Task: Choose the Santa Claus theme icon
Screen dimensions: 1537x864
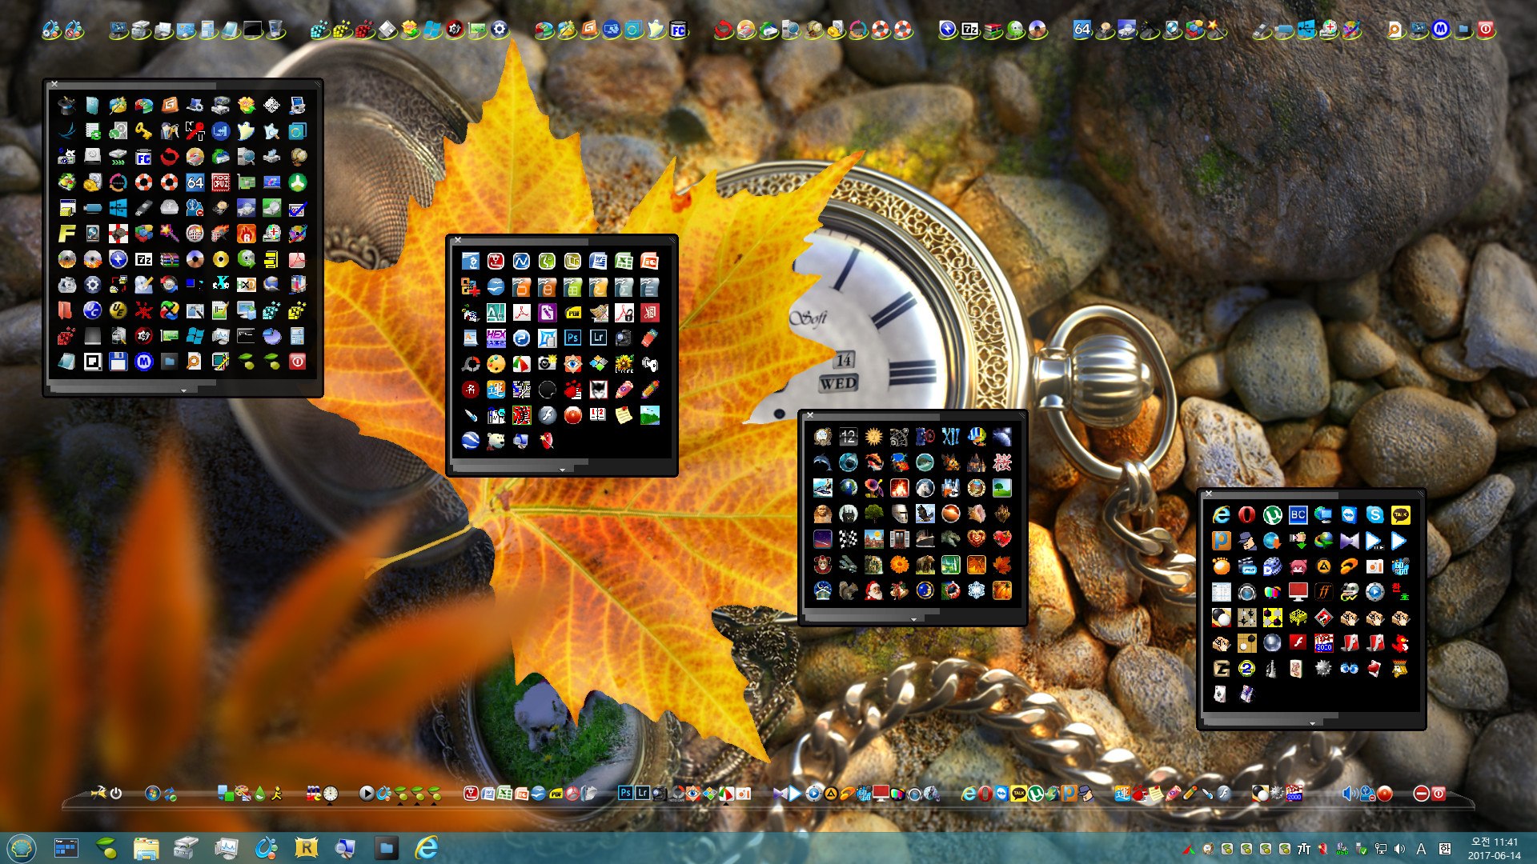Action: tap(873, 590)
